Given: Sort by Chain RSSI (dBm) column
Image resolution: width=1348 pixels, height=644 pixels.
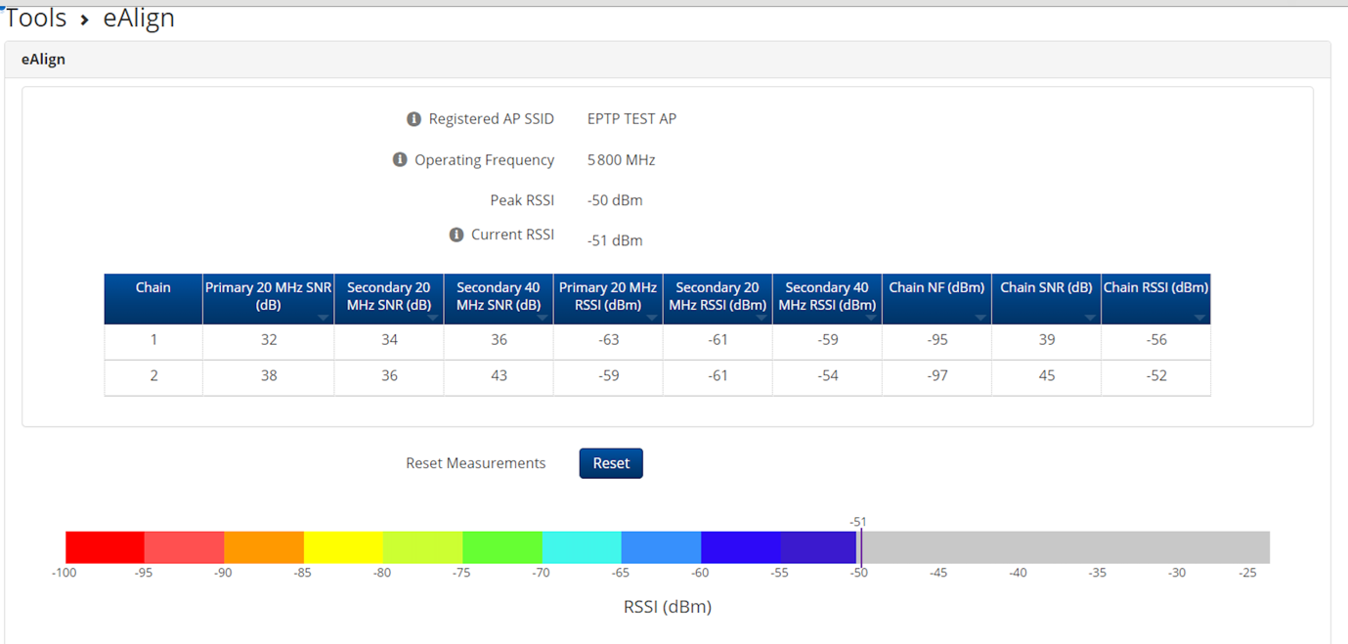Looking at the screenshot, I should (1155, 297).
